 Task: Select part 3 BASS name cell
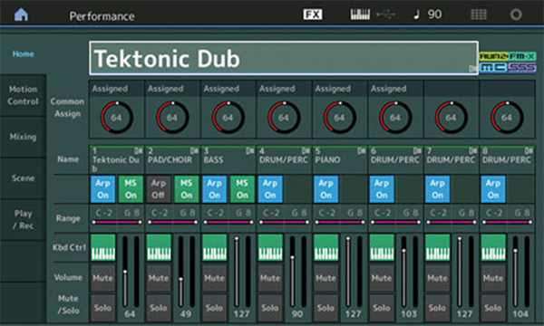[228, 159]
